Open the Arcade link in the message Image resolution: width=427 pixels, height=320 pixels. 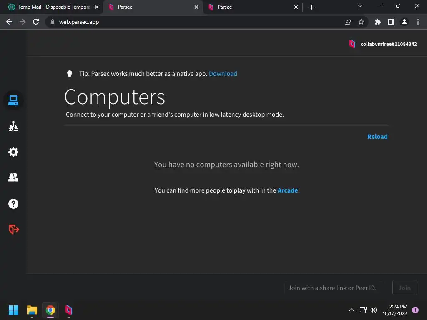[288, 190]
